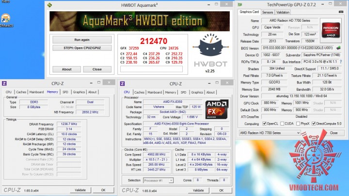The height and width of the screenshot is (196, 349).
Task: Click the DRAM Frequency value 1236.7 MHz
Action: (x=69, y=124)
